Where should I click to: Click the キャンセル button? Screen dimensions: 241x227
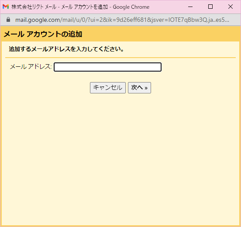point(108,88)
